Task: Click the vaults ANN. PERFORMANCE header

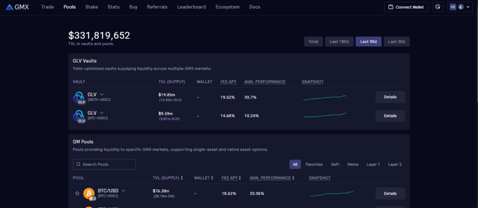Action: pos(265,82)
